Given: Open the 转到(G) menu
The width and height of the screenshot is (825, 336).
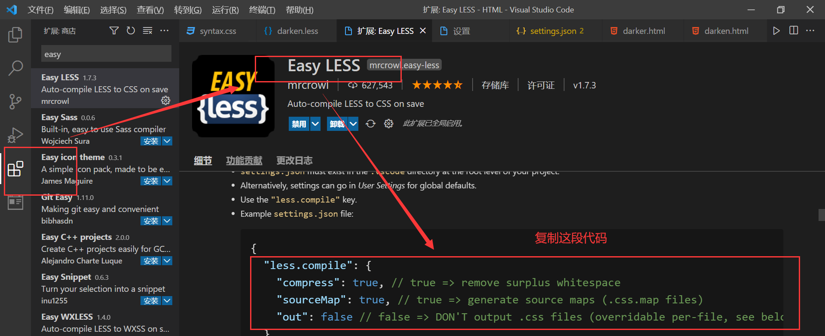Looking at the screenshot, I should pos(188,9).
